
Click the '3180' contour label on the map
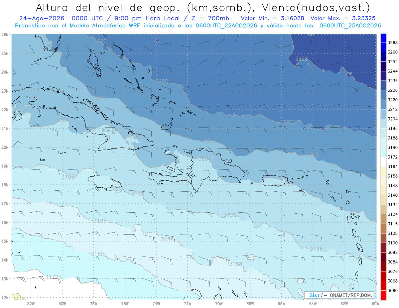click(x=97, y=254)
